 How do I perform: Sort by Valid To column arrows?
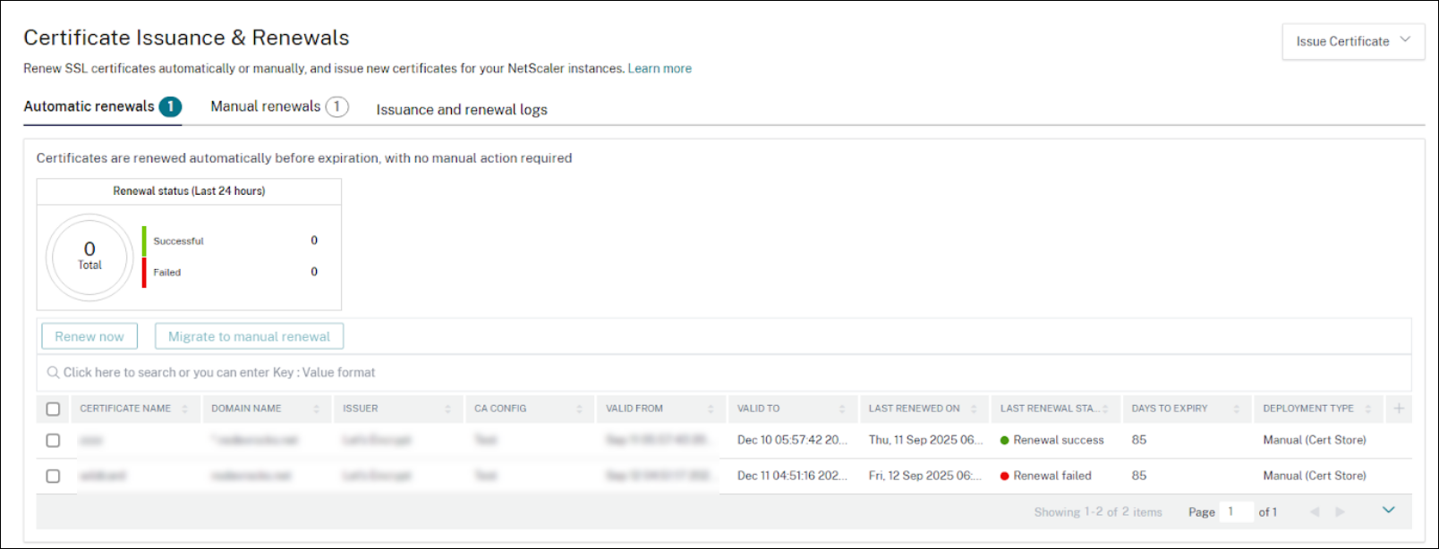(x=842, y=409)
